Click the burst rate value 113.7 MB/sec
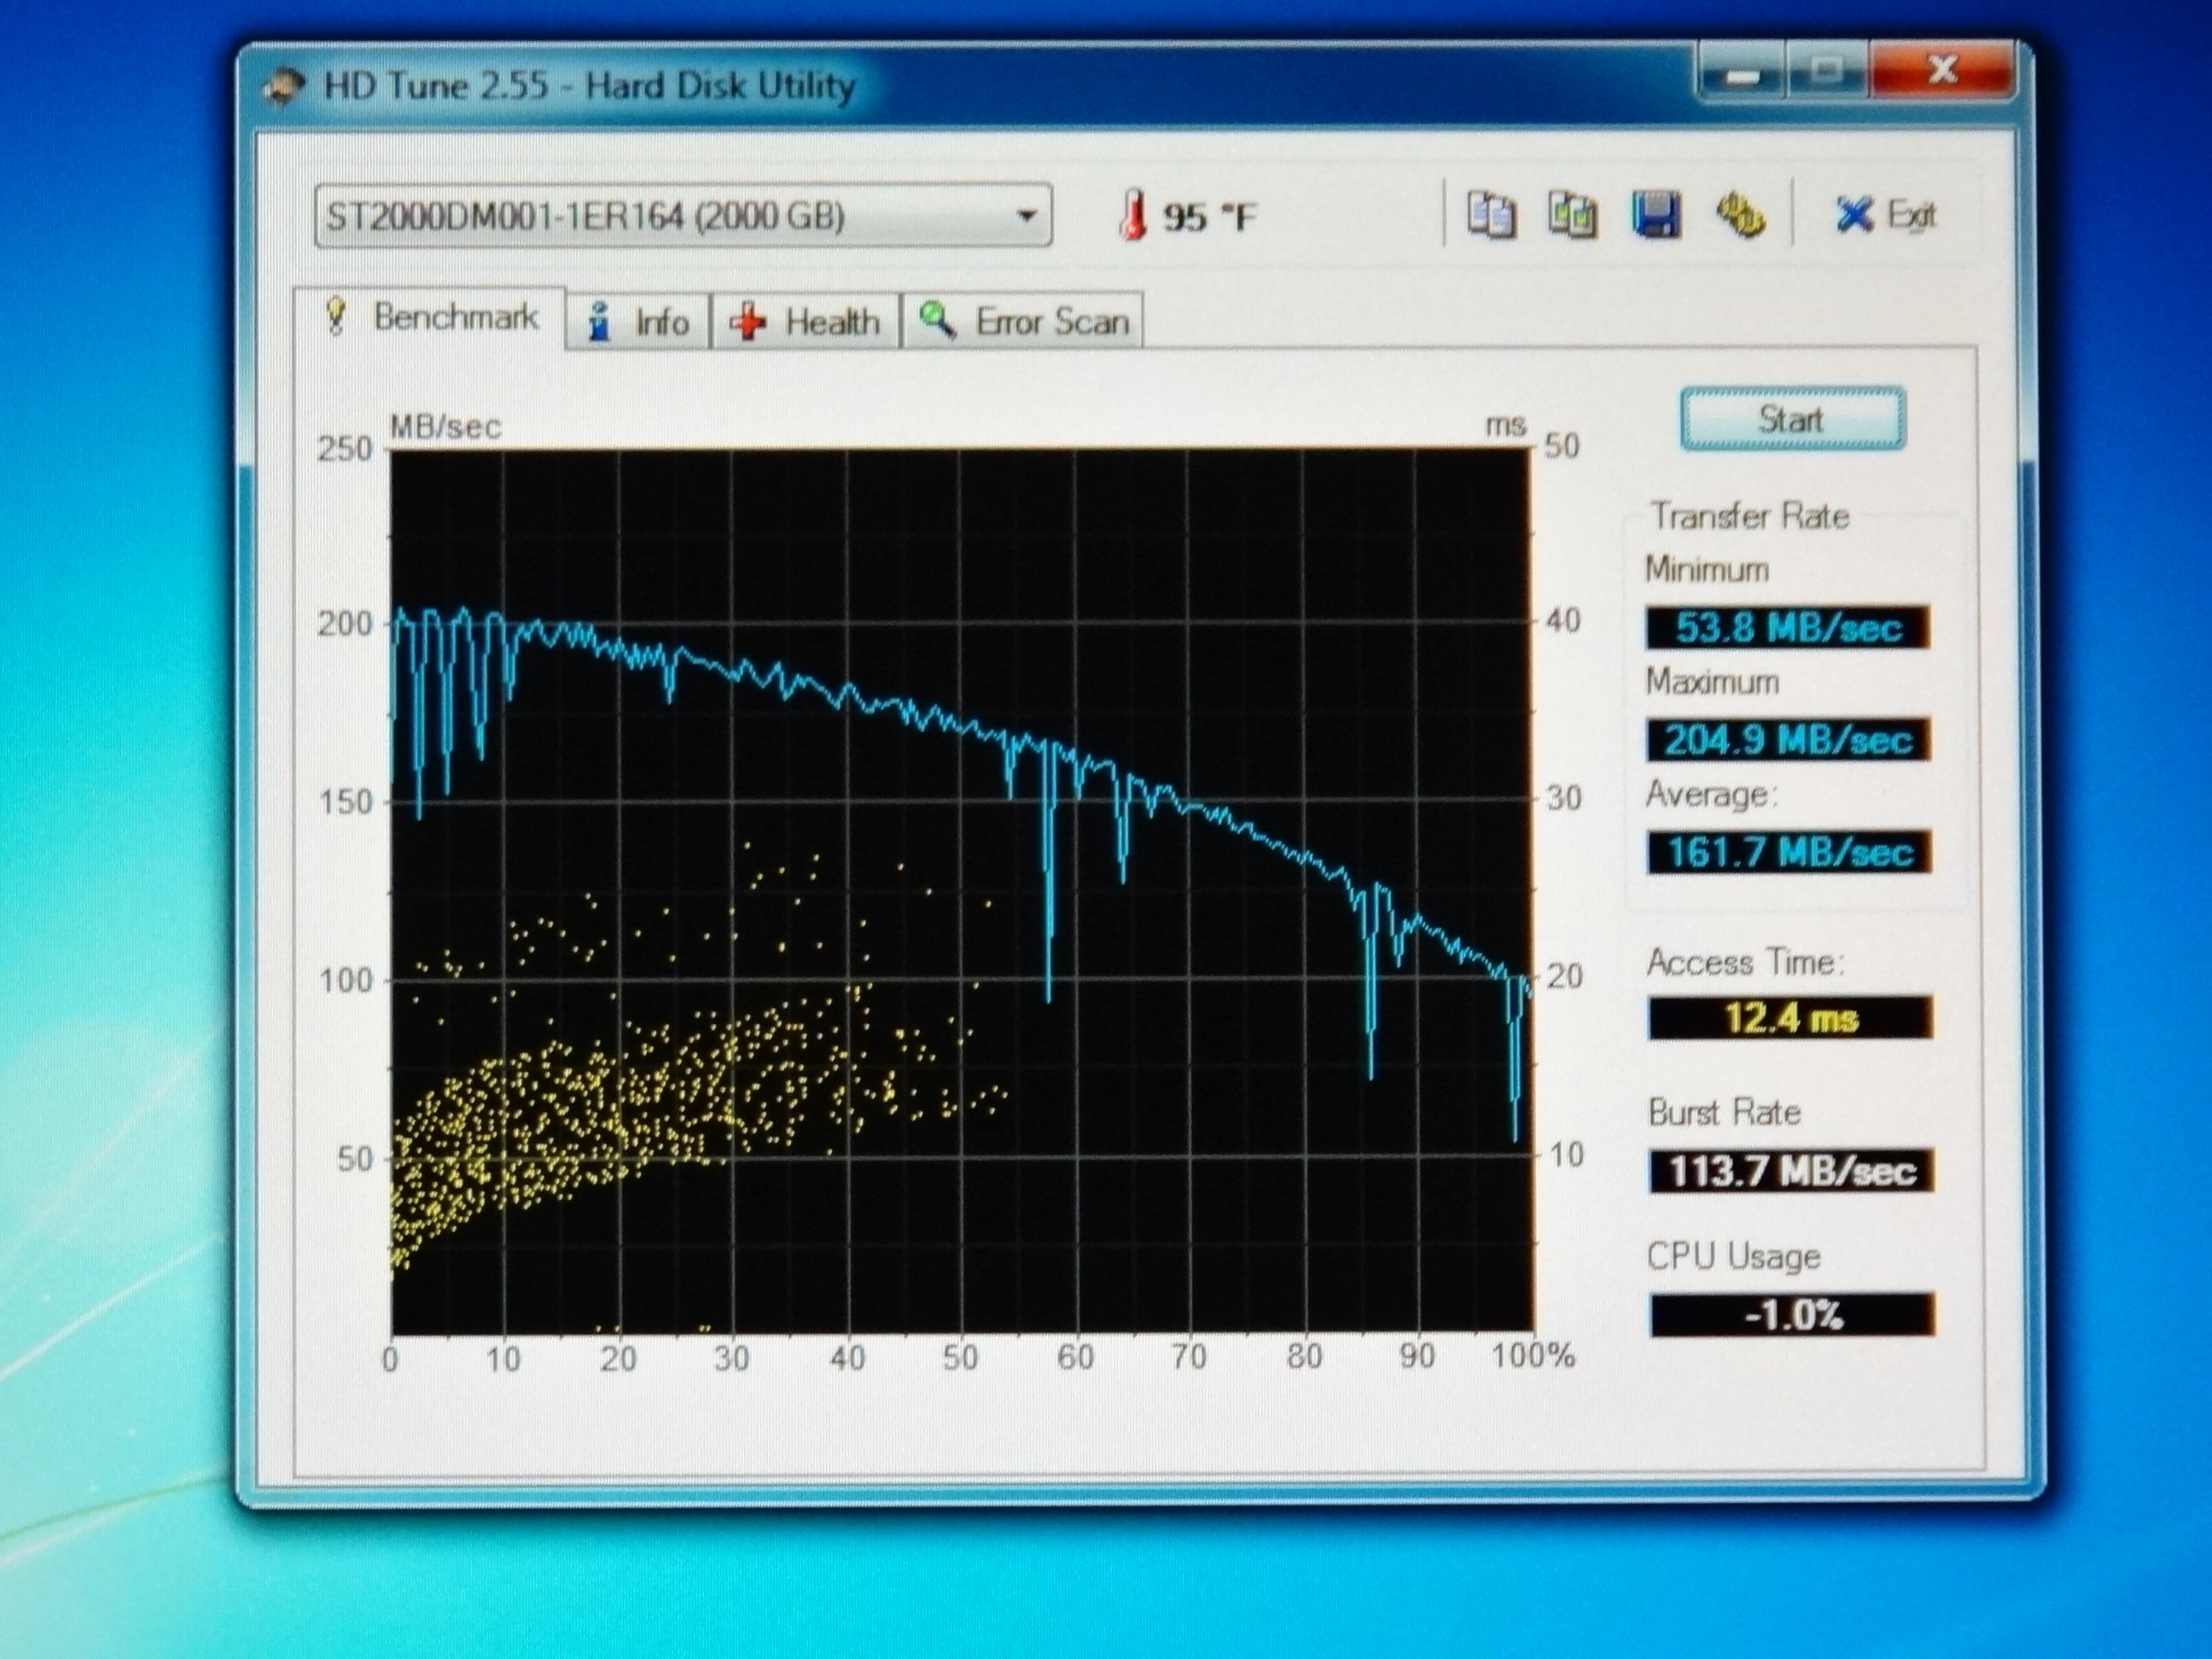The image size is (2212, 1659). [1792, 1170]
